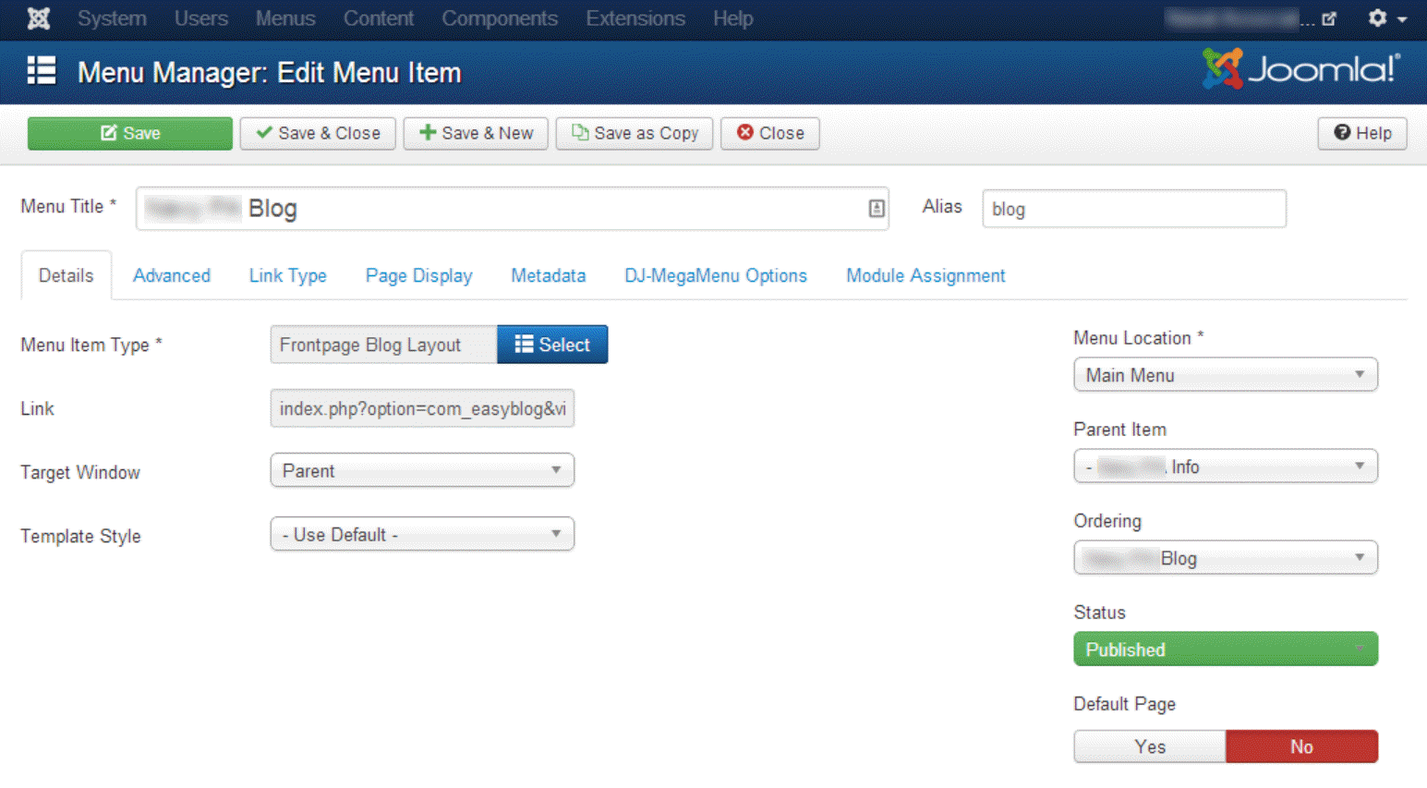Open Help via question mark button
1427x788 pixels.
[x=1361, y=133]
